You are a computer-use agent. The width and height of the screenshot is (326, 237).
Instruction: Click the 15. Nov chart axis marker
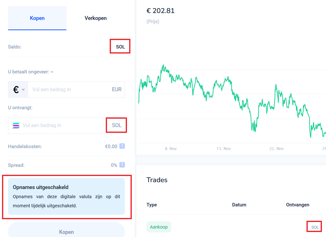(223, 149)
